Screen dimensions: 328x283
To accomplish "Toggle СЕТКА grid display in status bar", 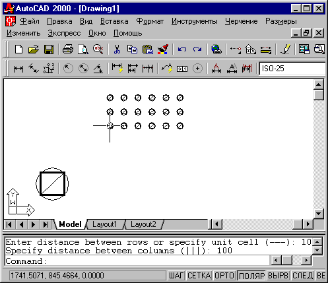I will click(x=199, y=276).
